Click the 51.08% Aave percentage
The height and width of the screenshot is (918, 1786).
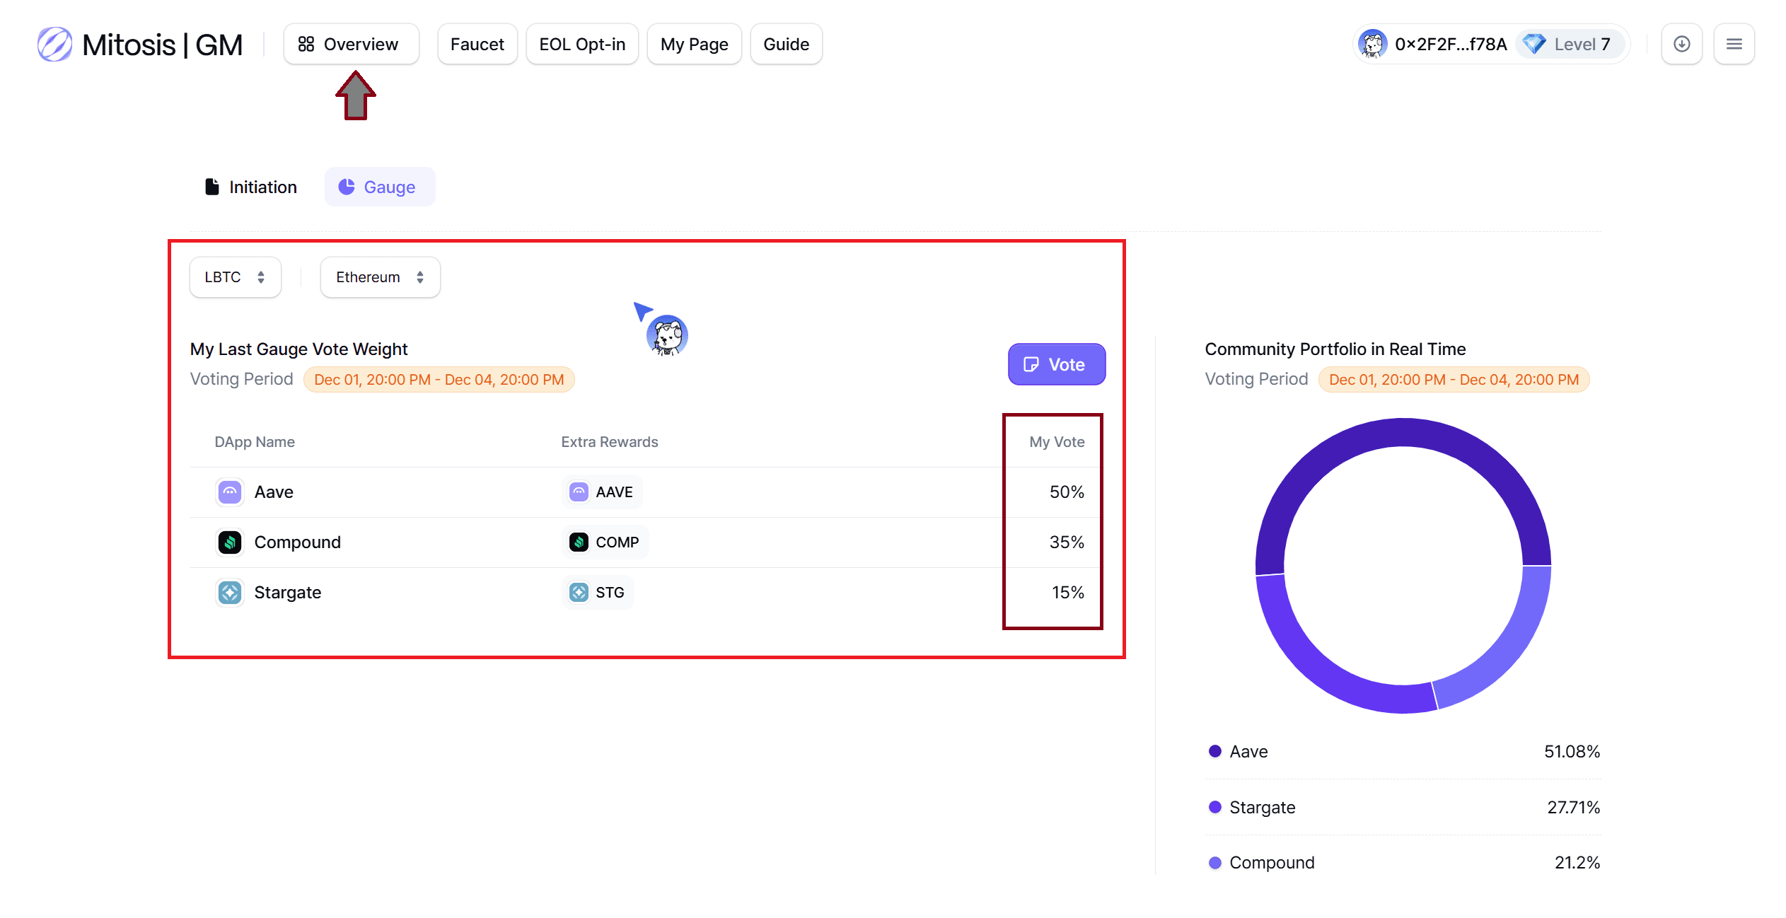(x=1572, y=751)
